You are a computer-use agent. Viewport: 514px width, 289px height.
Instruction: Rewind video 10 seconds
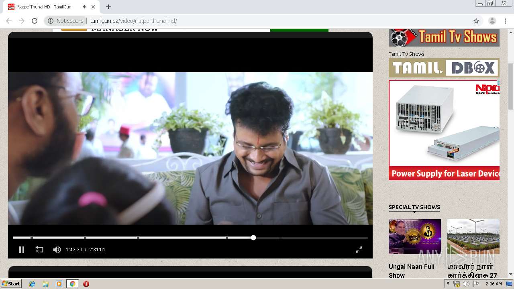[39, 250]
